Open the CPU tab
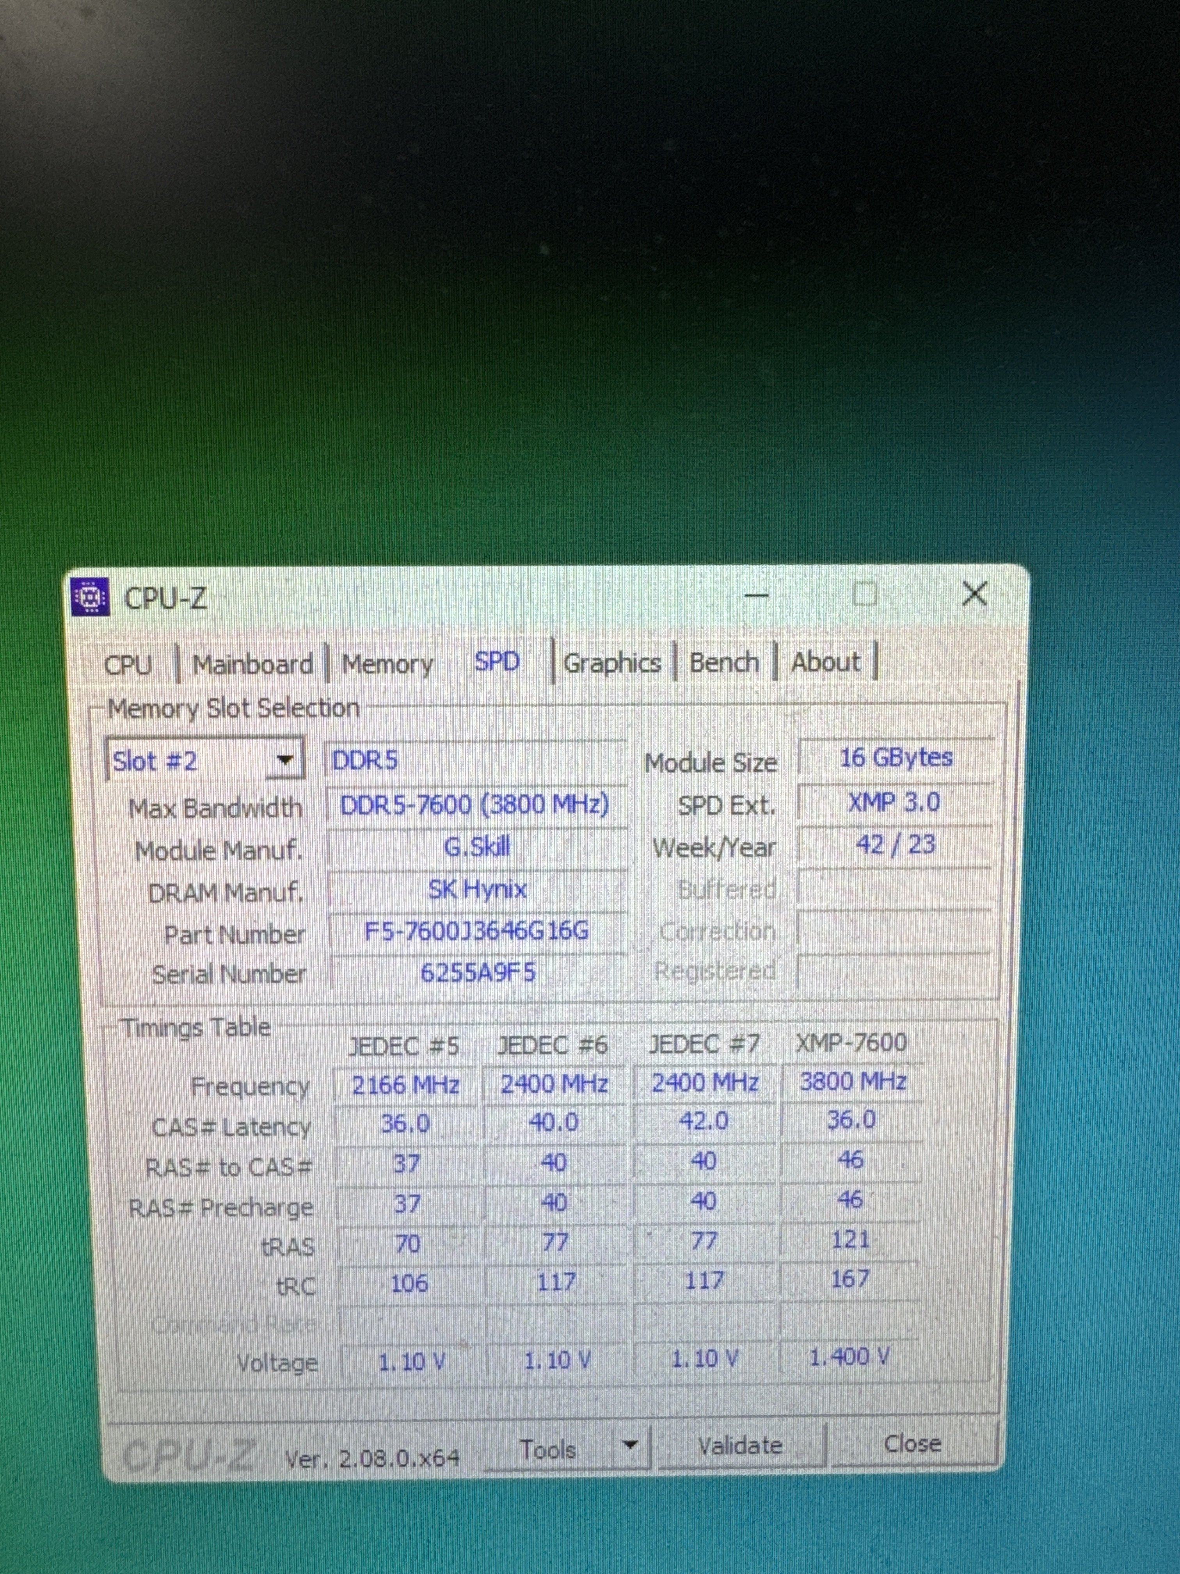The height and width of the screenshot is (1574, 1180). [x=128, y=665]
